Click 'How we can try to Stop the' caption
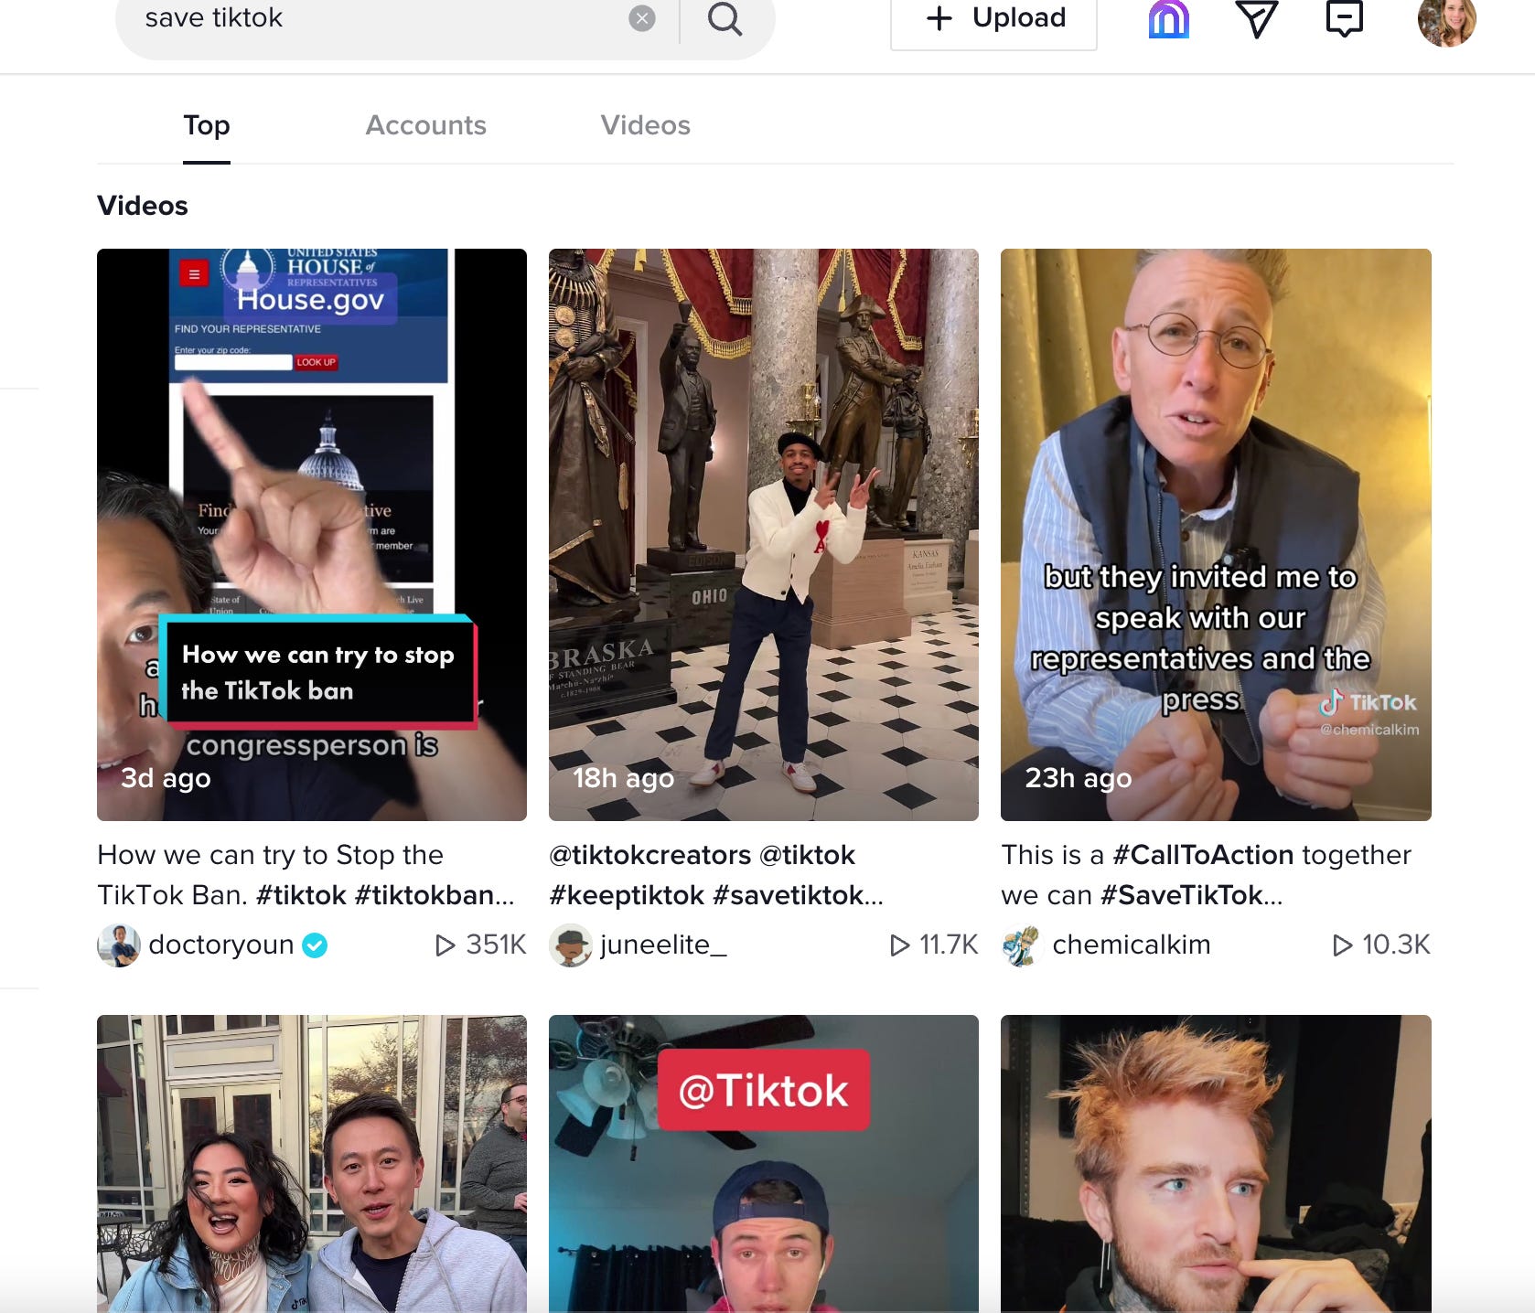This screenshot has width=1535, height=1313. pos(271,855)
